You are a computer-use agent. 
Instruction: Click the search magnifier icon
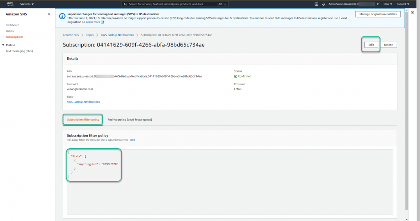126,4
